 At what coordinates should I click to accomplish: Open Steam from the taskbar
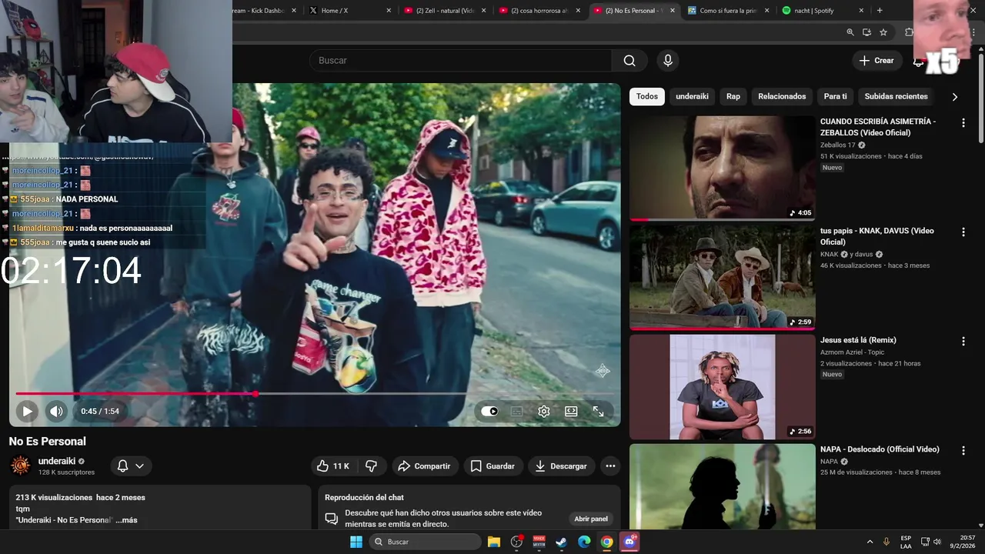click(562, 542)
